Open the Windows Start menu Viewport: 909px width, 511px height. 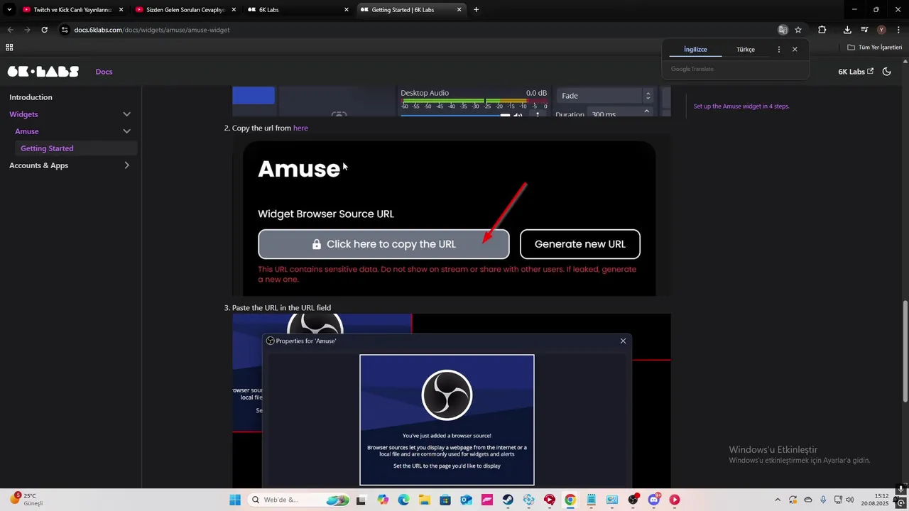click(x=235, y=500)
